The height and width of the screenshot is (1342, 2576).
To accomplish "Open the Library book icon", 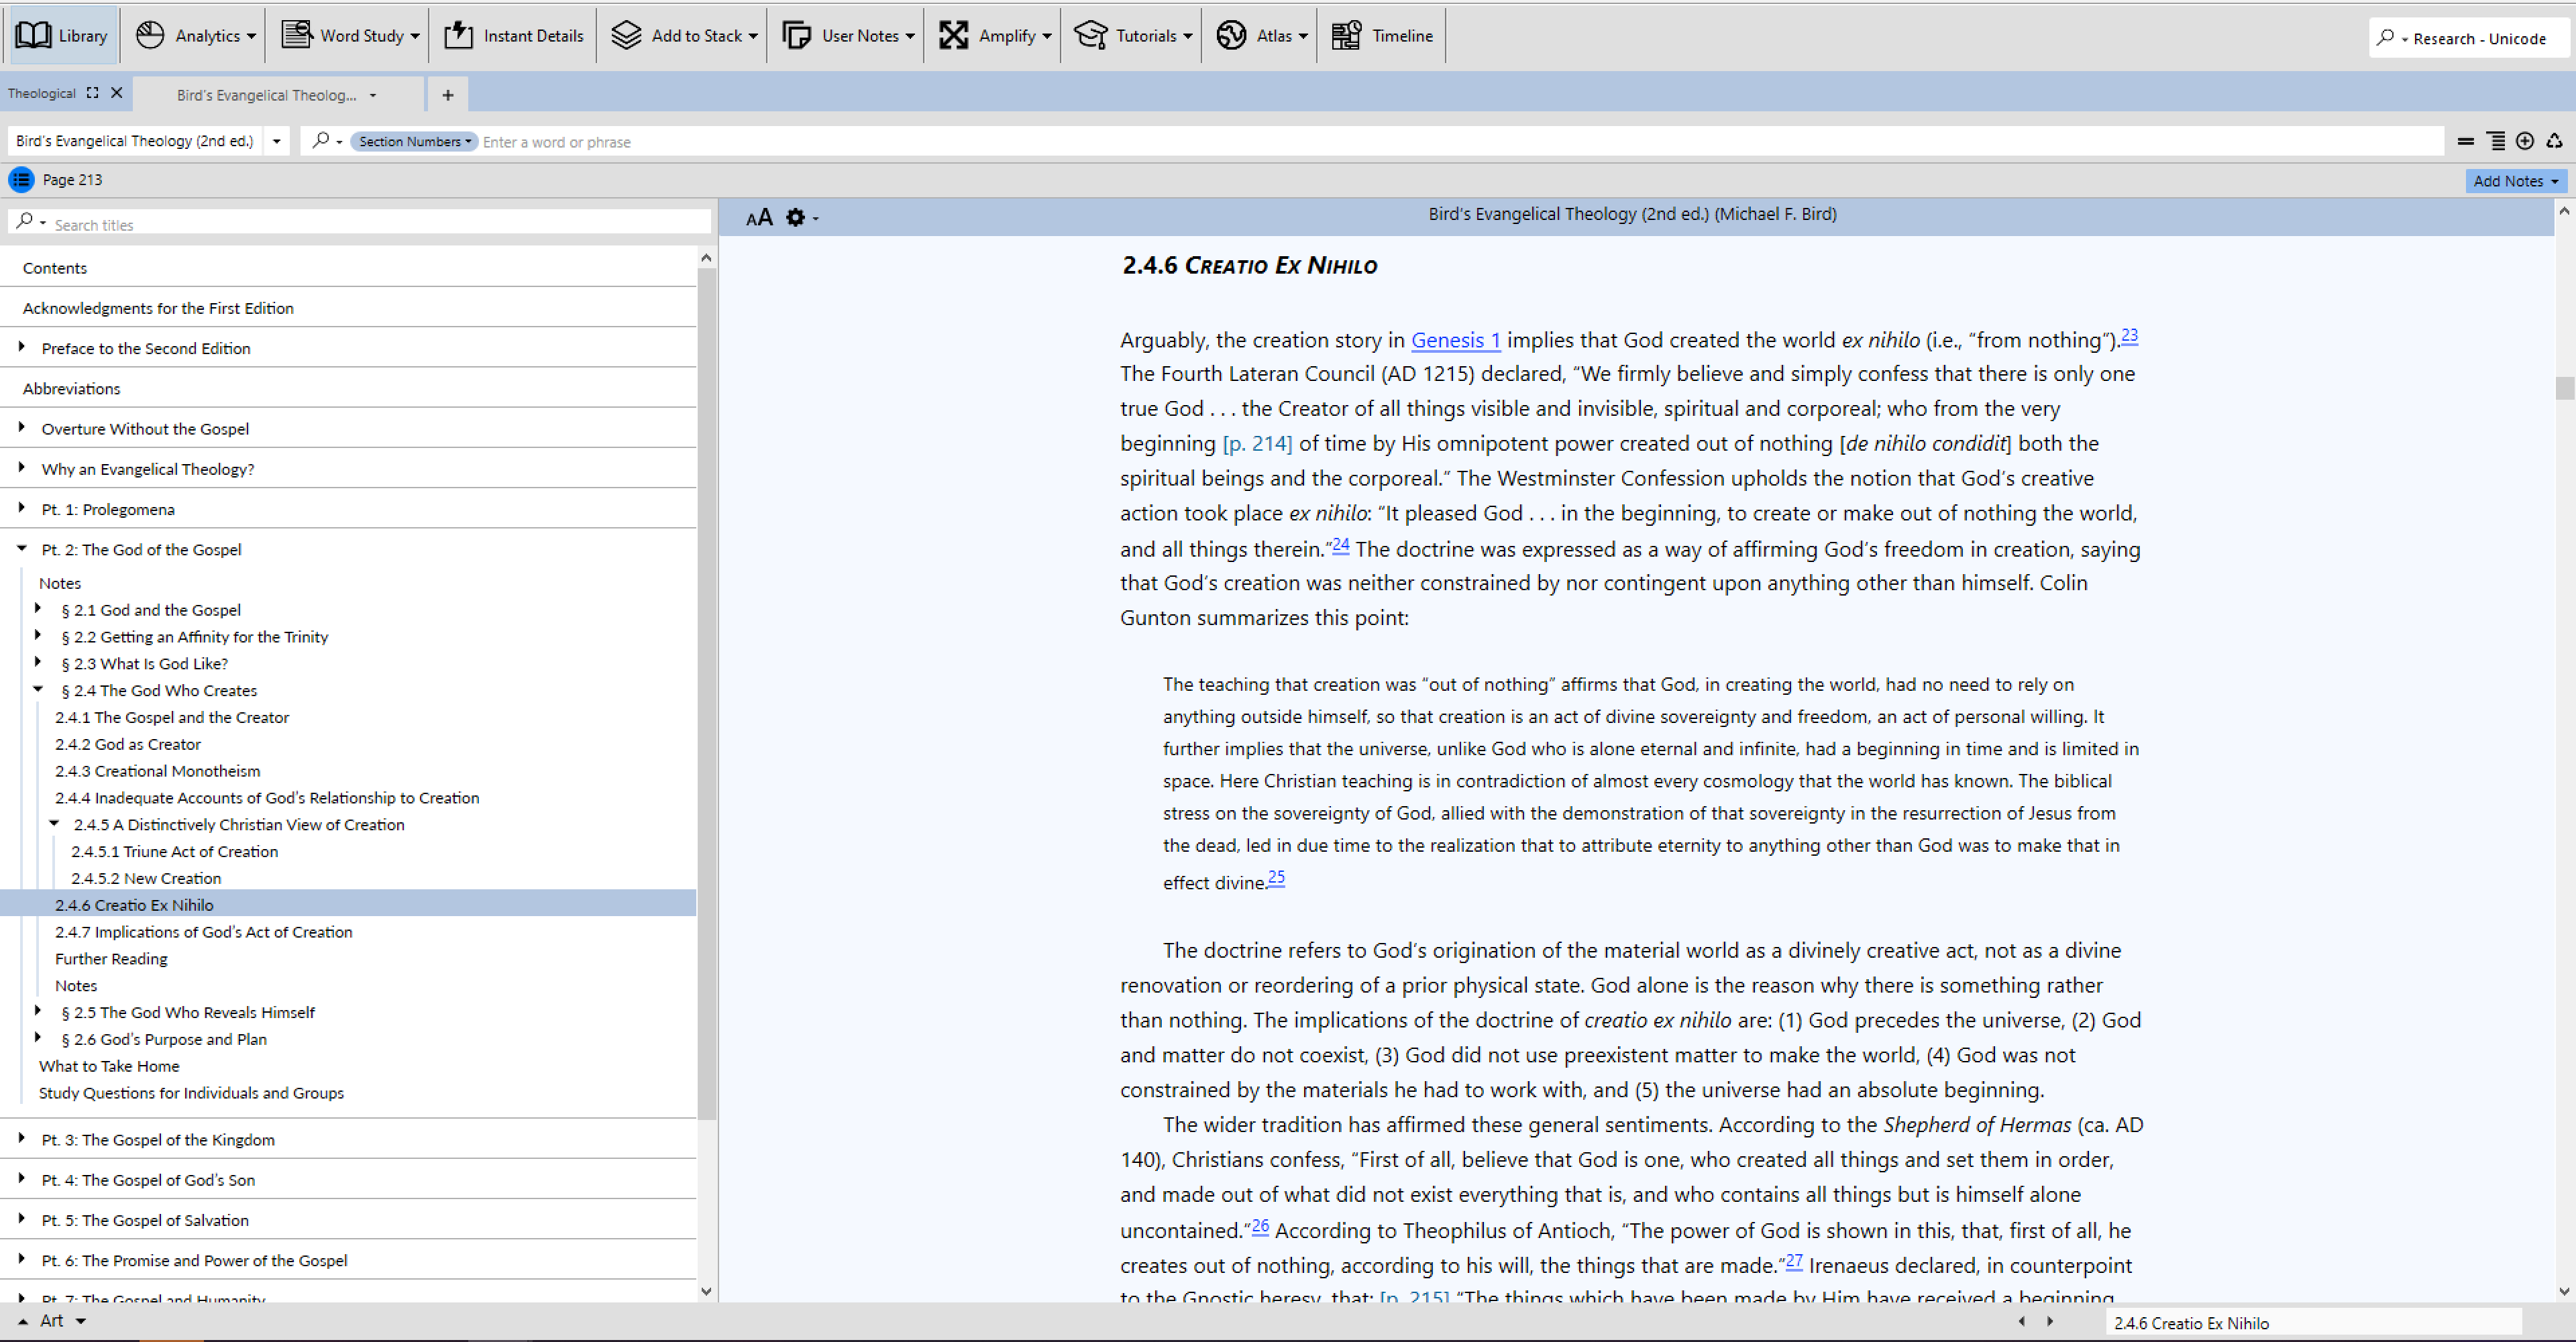I will point(33,35).
